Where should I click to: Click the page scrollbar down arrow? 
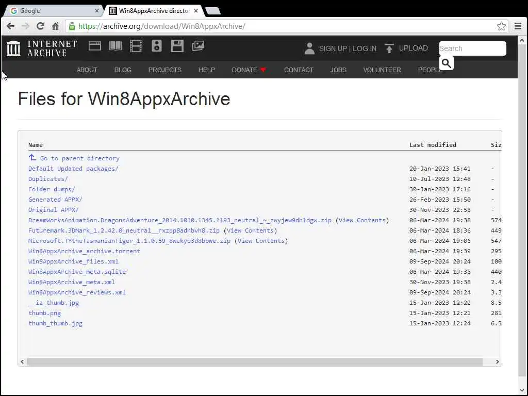[522, 390]
